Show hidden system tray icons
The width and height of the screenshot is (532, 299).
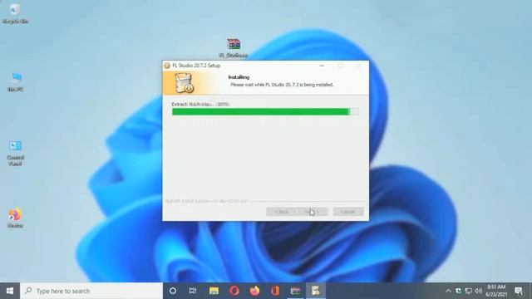448,291
